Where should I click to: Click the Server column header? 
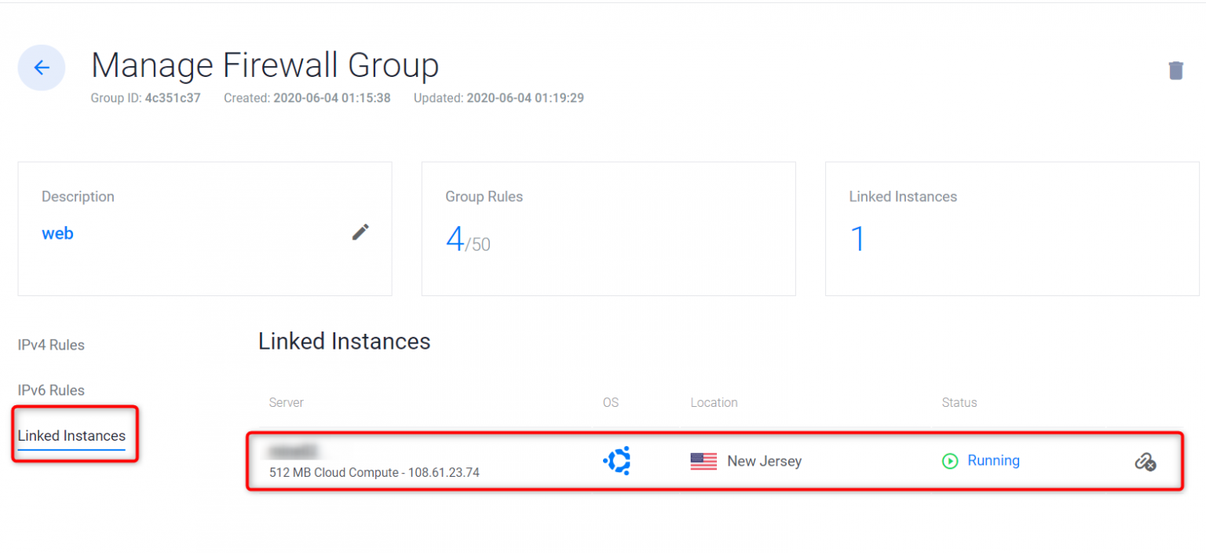coord(286,402)
